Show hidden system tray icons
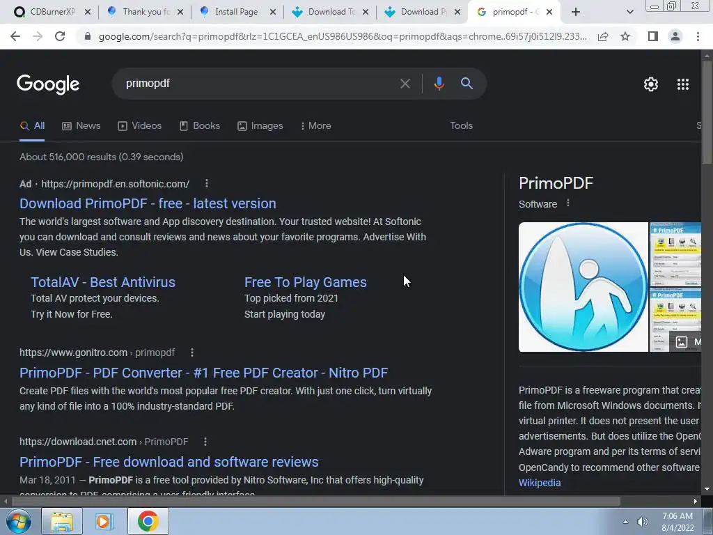Screen dimensions: 713x535 (625, 522)
